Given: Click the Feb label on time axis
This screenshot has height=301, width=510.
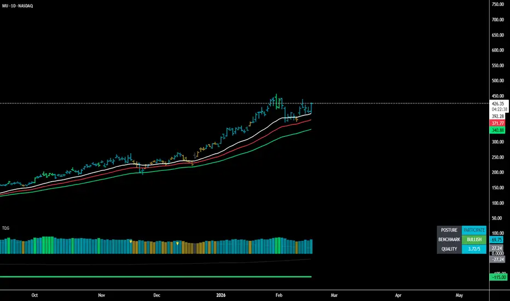Looking at the screenshot, I should [x=279, y=295].
